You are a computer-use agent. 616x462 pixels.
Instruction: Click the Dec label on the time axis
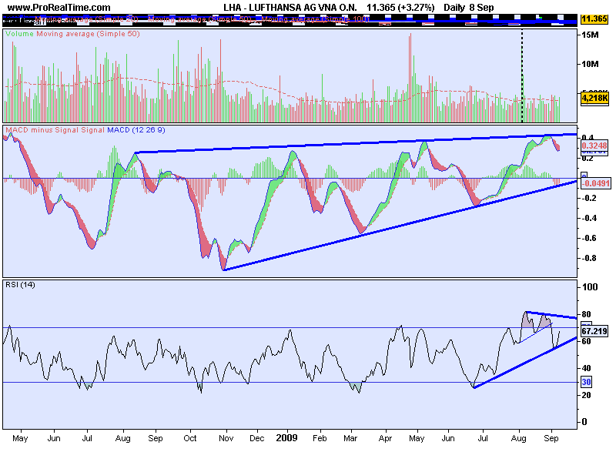pos(257,438)
